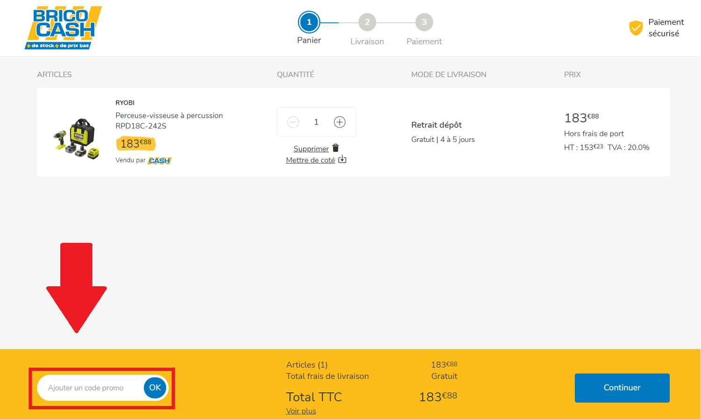This screenshot has width=701, height=419.
Task: Increase quantity with the plus icon
Action: point(340,122)
